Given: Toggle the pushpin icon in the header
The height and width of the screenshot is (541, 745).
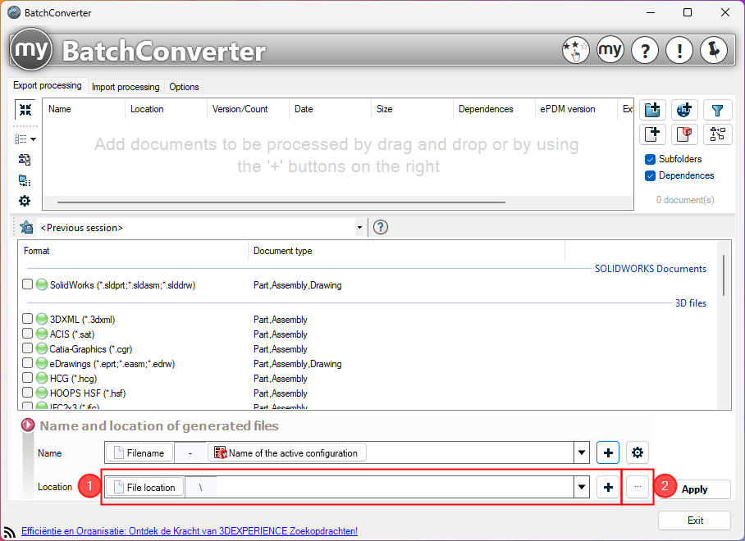Looking at the screenshot, I should (x=714, y=50).
